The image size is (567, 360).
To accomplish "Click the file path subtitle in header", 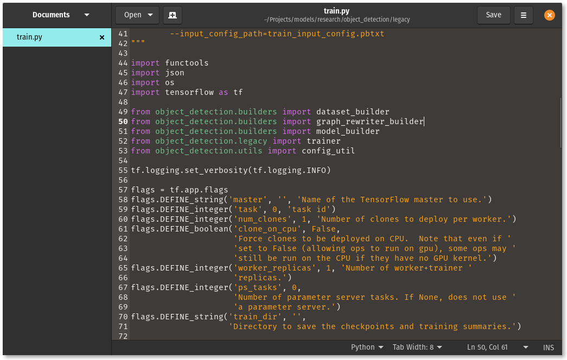I will 336,20.
